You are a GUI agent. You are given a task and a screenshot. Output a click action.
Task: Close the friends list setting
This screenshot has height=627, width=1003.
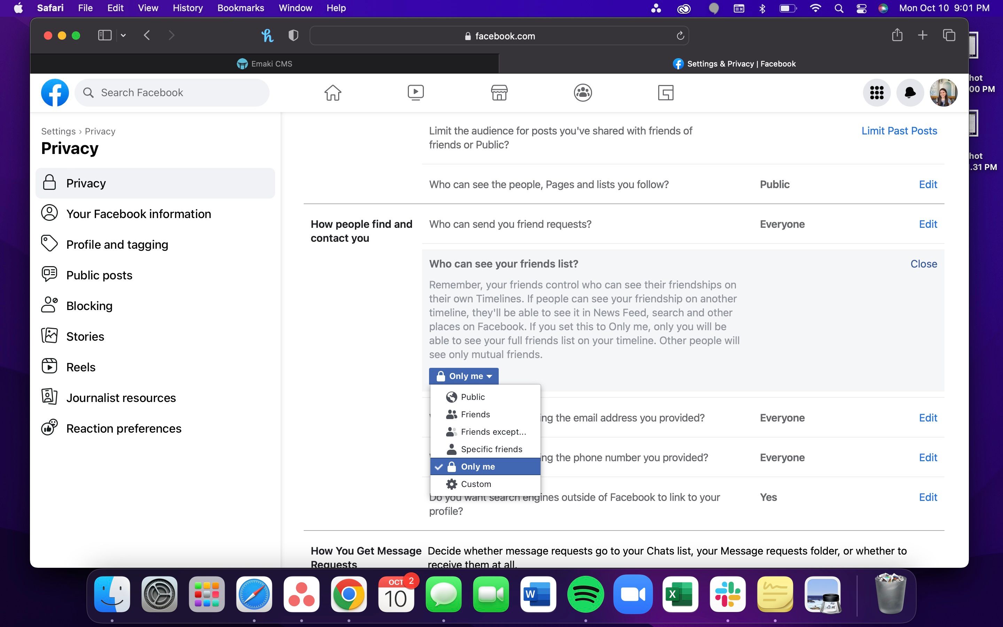(924, 264)
